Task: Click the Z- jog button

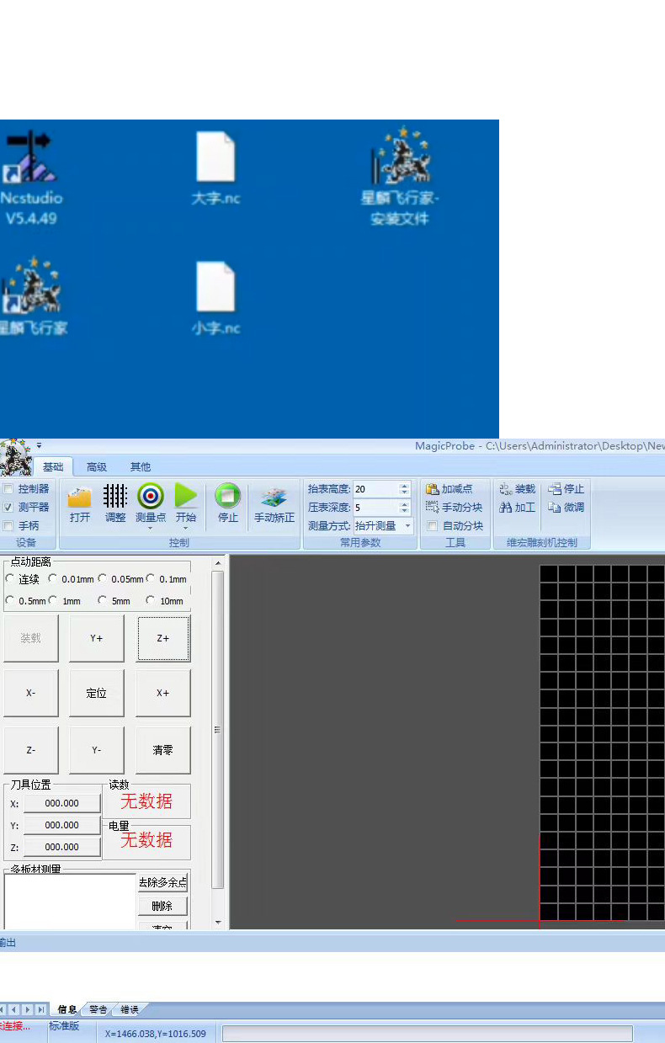Action: click(30, 750)
